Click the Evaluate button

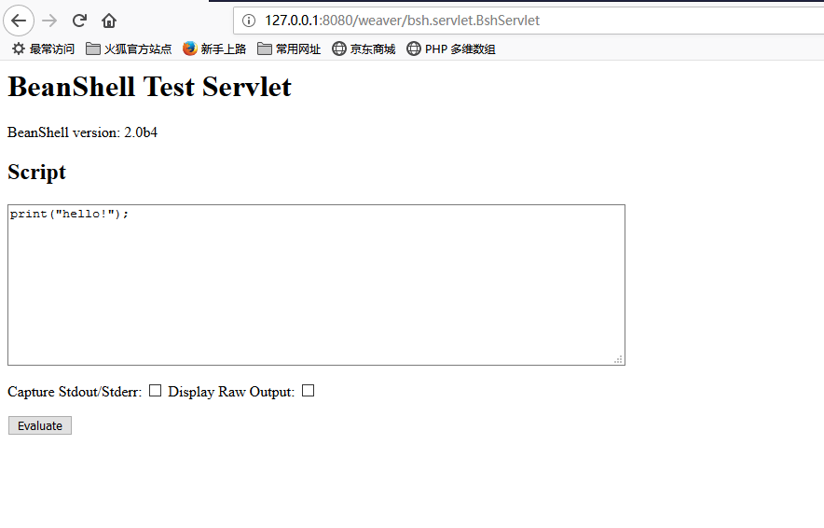pos(40,425)
